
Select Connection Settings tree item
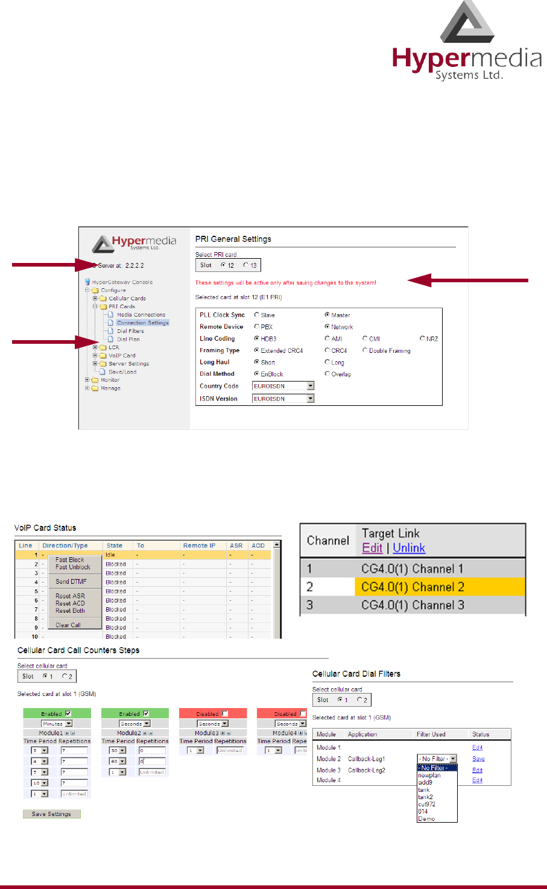[143, 323]
